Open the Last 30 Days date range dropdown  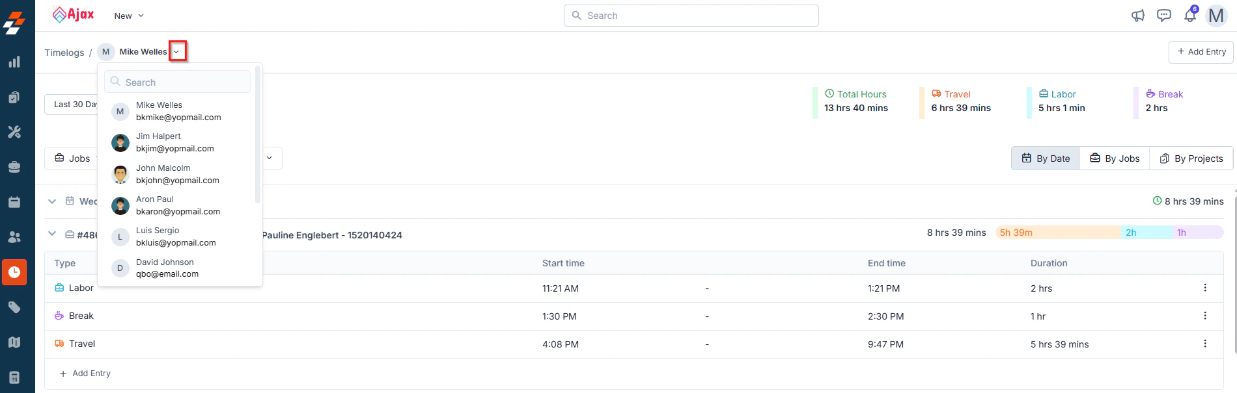click(x=71, y=104)
